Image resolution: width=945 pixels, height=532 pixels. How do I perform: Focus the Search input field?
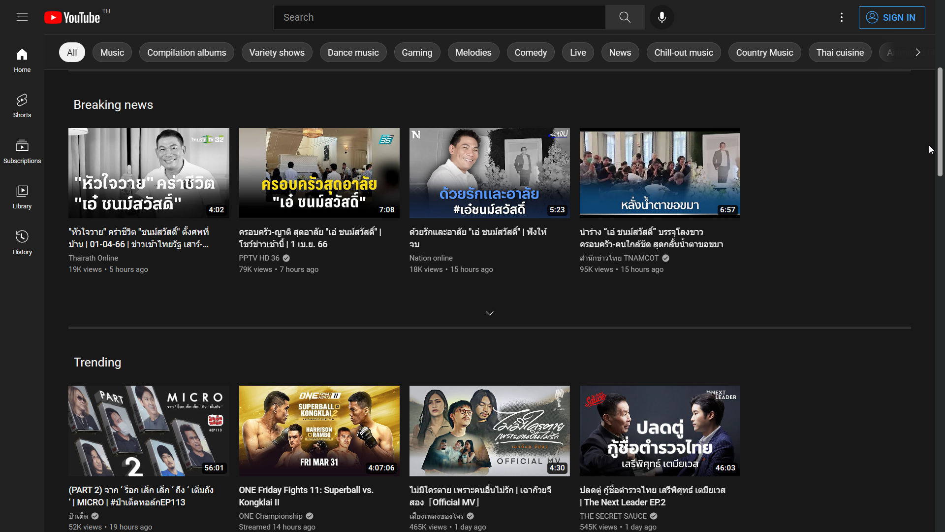440,17
